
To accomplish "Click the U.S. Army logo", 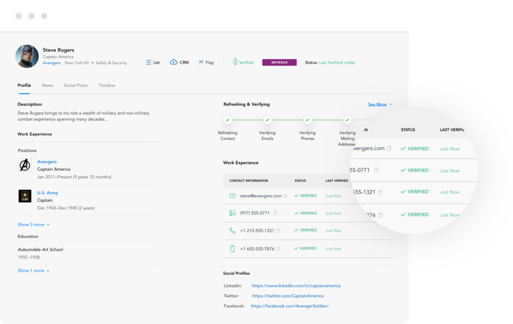I will coord(25,196).
